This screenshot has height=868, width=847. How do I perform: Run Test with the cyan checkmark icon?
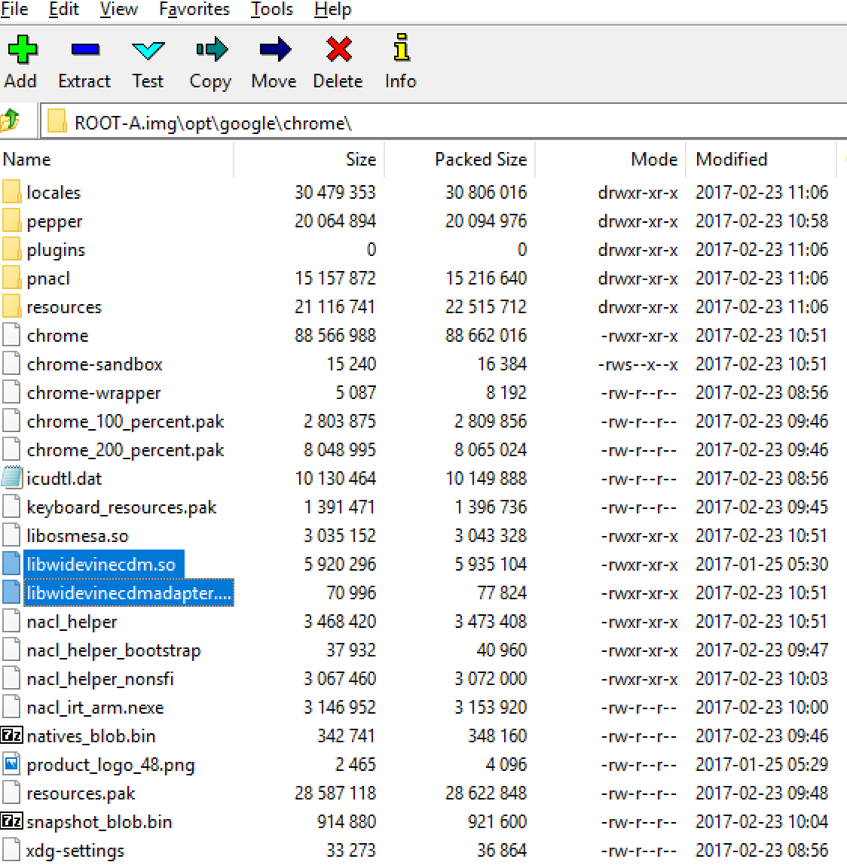click(148, 50)
